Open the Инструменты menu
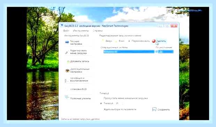The width and height of the screenshot is (216, 127). pos(81,31)
